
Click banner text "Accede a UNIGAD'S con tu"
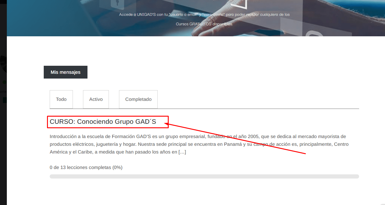204,14
